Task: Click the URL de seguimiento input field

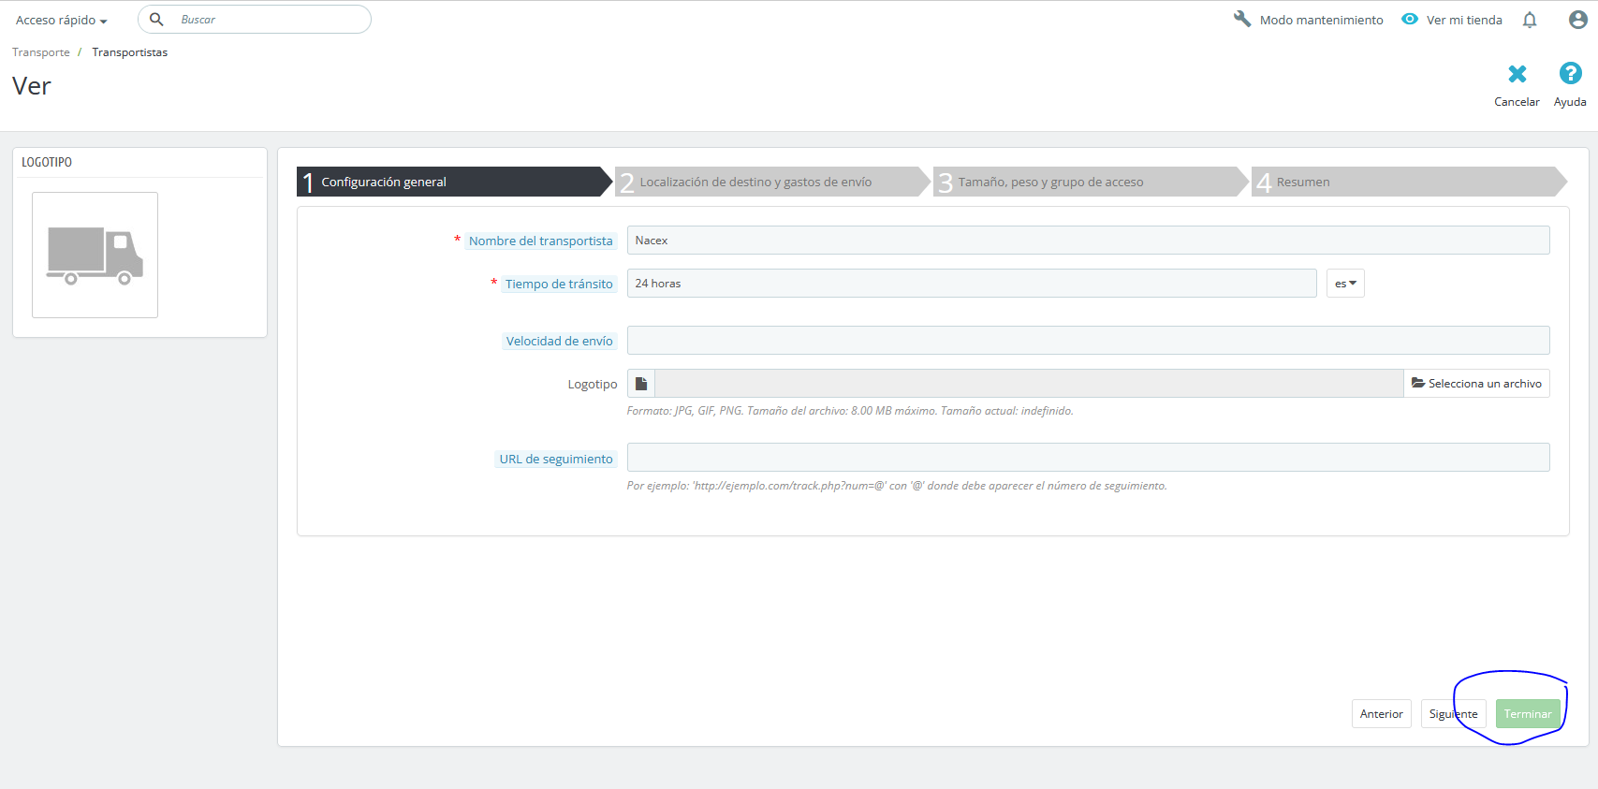Action: click(1088, 458)
